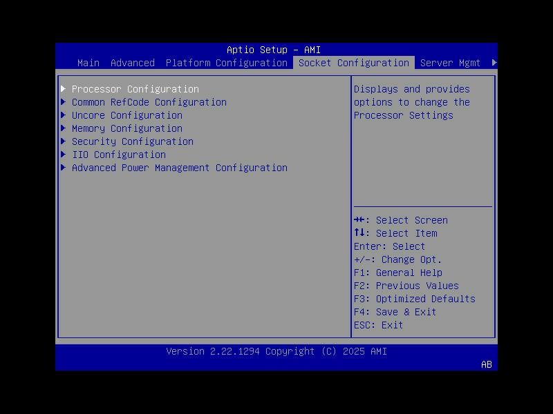Screen dimensions: 553x414
Task: Open the Security Configuration submenu
Action: coord(132,141)
